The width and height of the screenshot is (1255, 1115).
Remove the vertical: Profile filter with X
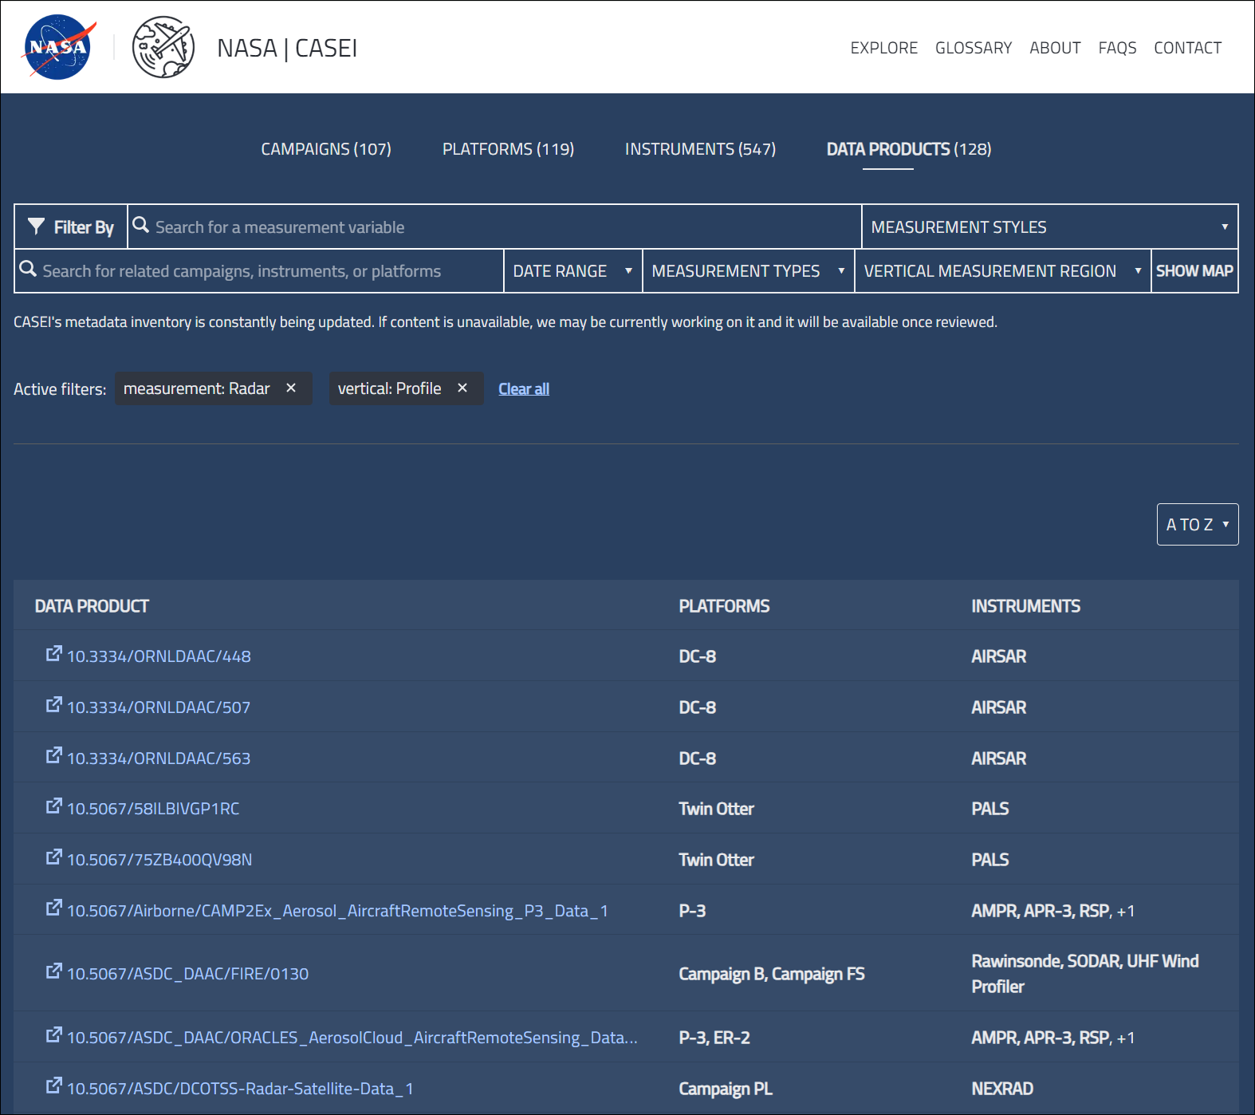[462, 388]
